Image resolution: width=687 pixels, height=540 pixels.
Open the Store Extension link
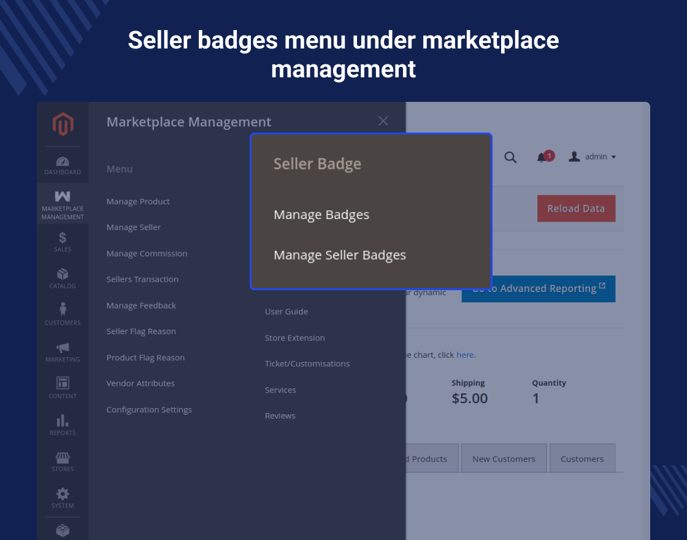click(295, 338)
